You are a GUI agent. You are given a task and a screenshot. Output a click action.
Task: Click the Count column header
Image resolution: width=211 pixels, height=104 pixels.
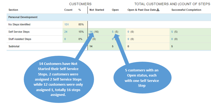68,10
